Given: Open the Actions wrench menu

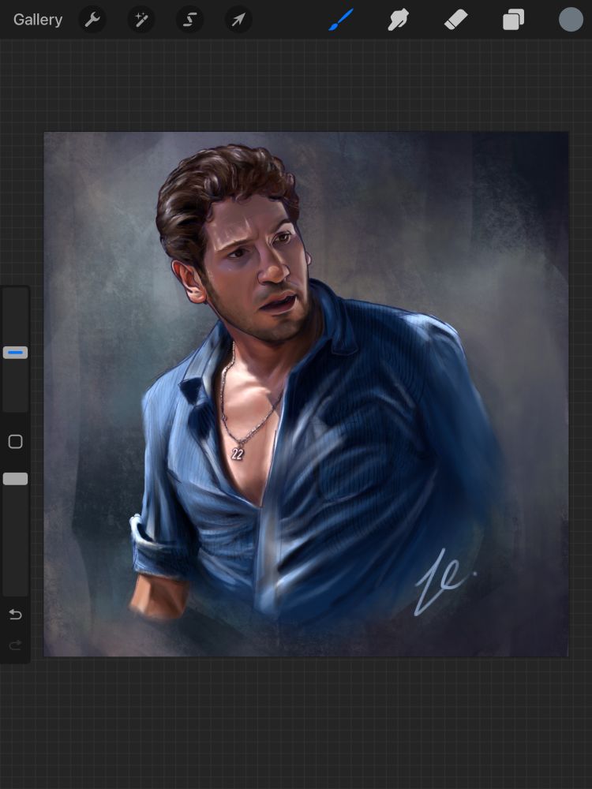Looking at the screenshot, I should [92, 20].
